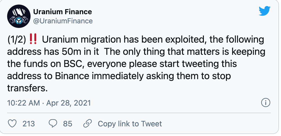Select Copy link to Tweet
The image size is (281, 136).
point(130,124)
